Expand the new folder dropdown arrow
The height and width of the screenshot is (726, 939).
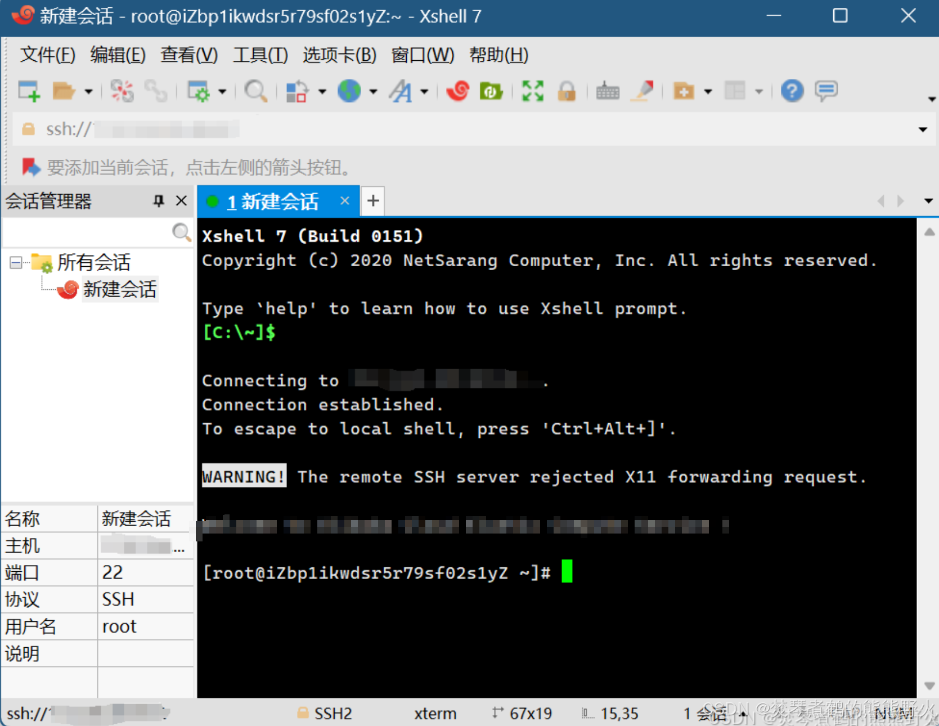pyautogui.click(x=708, y=91)
